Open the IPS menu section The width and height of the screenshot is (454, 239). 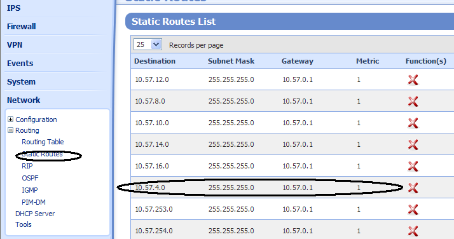pyautogui.click(x=13, y=8)
